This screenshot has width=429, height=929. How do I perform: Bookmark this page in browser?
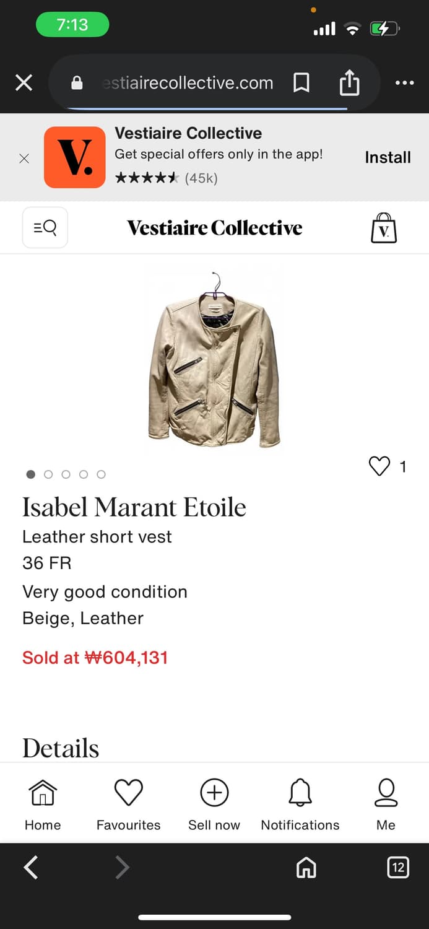[301, 83]
